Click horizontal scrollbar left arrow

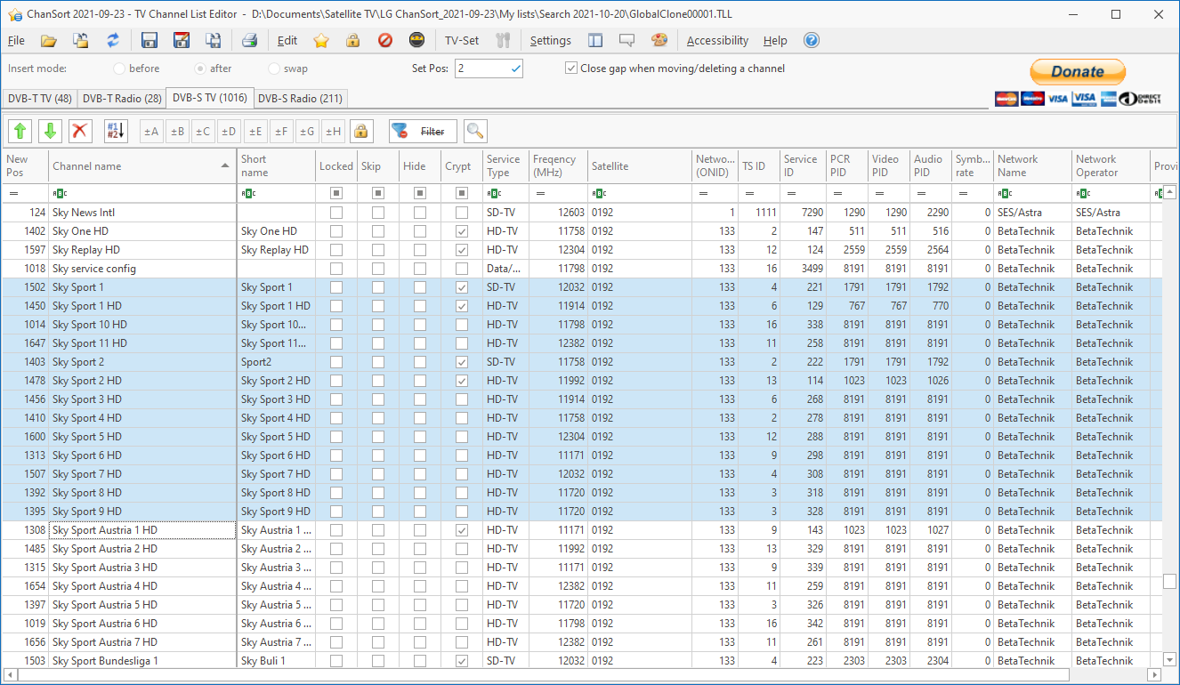coord(9,675)
